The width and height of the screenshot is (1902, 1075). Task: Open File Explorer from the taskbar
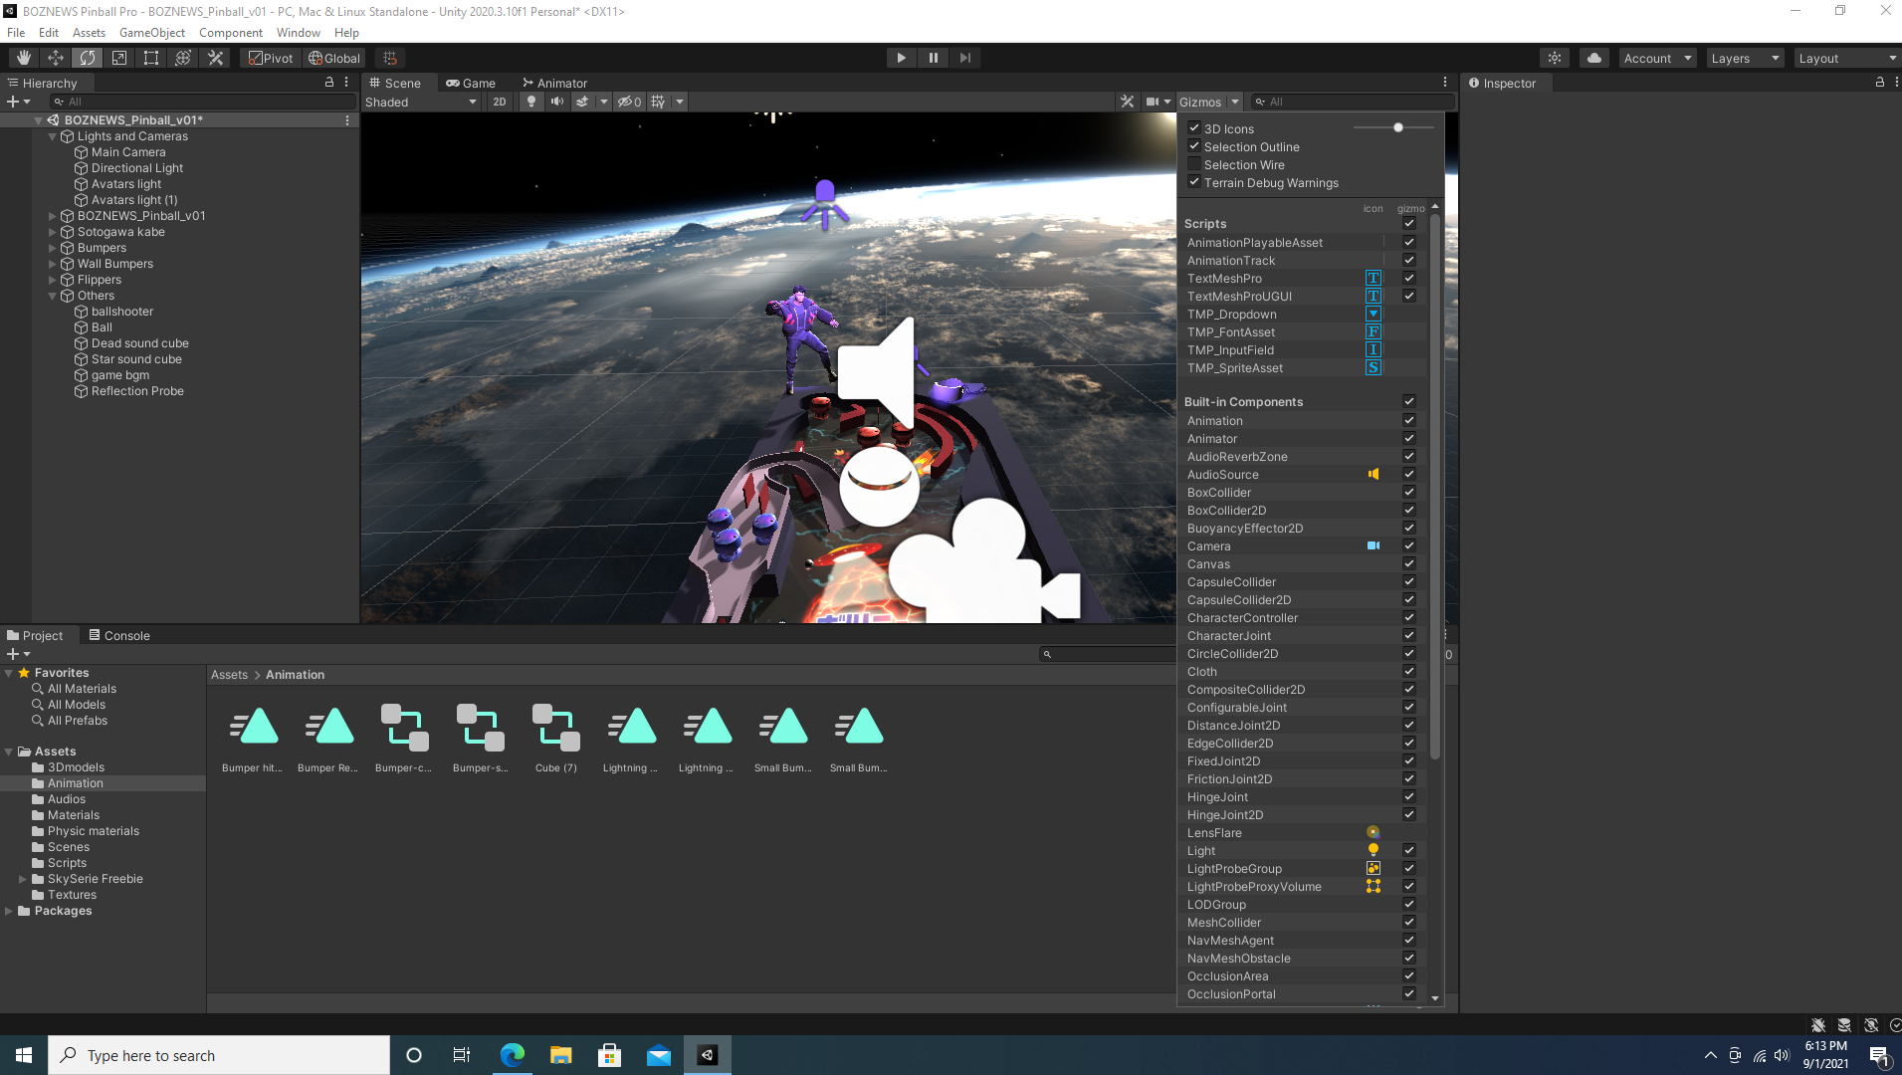561,1055
